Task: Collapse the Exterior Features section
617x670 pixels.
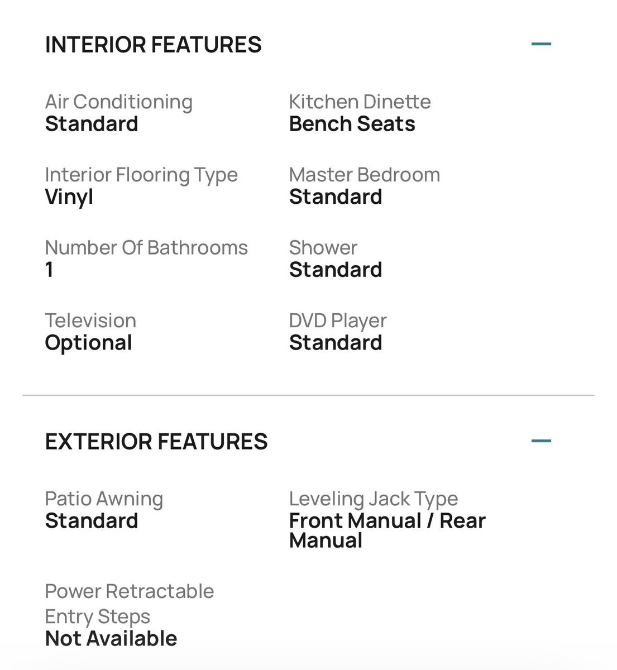Action: [x=541, y=441]
